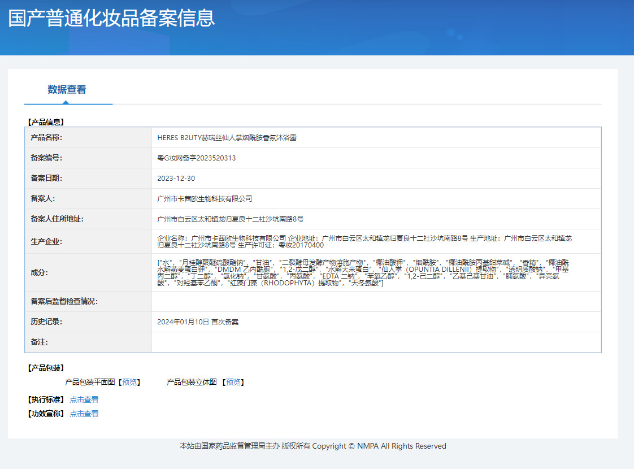Click the 成分 ingredients list text

(363, 272)
